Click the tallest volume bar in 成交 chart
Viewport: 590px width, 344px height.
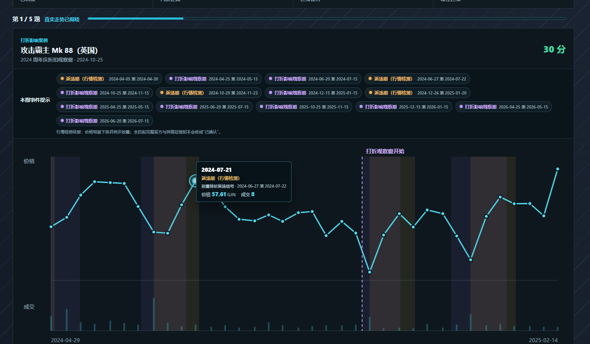click(x=153, y=314)
